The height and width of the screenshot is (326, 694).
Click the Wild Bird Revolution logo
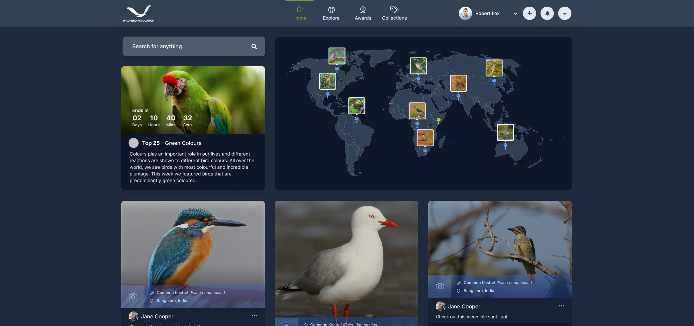tap(138, 13)
